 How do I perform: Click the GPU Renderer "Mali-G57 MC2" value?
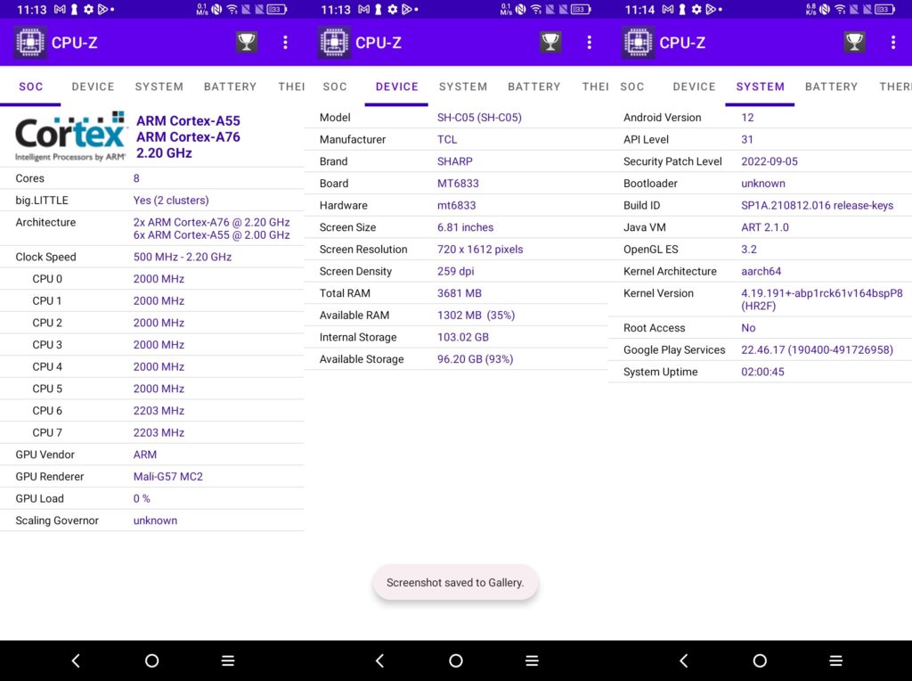pos(168,477)
